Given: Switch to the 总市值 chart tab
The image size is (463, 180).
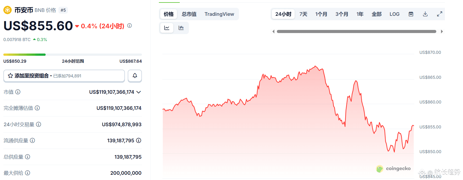Looking at the screenshot, I should coord(189,14).
